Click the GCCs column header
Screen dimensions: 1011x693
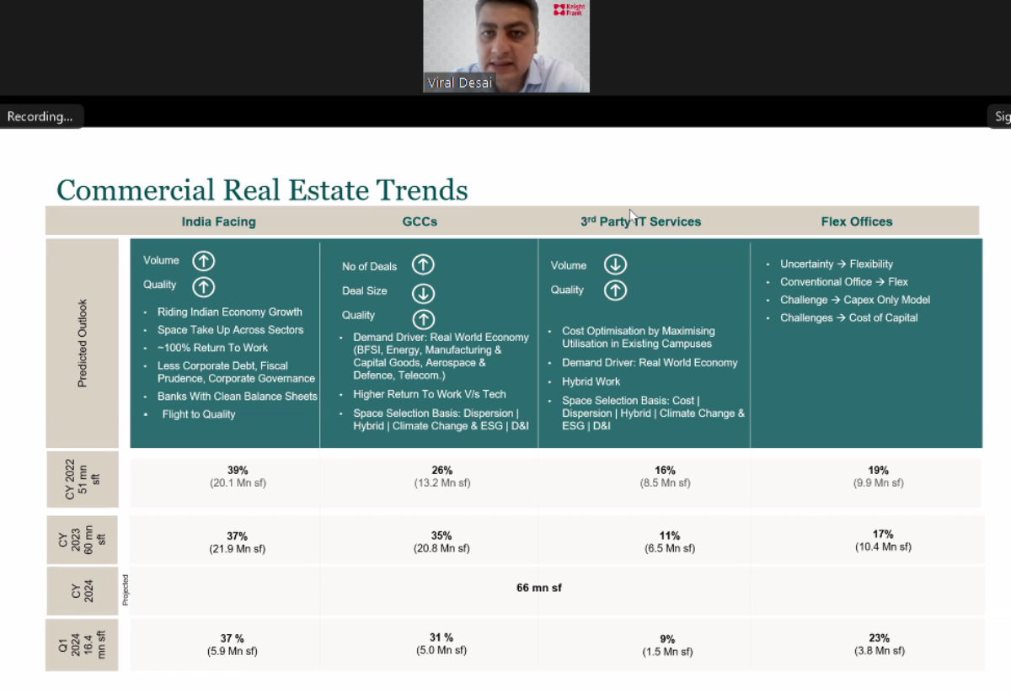click(420, 221)
